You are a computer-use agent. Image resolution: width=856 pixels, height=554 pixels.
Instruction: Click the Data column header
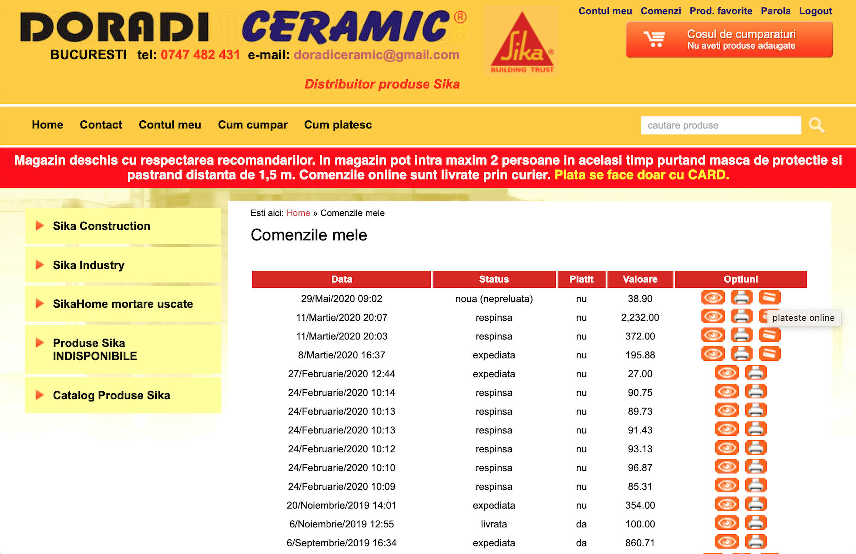click(x=342, y=279)
